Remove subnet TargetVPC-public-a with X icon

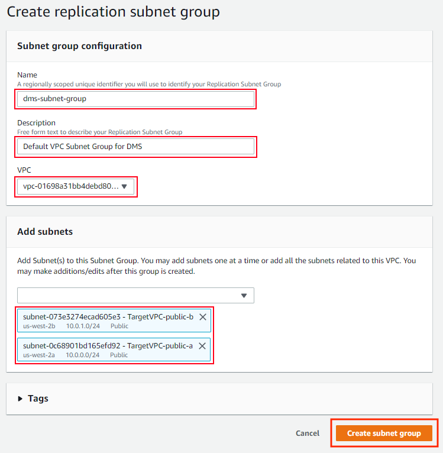point(202,346)
